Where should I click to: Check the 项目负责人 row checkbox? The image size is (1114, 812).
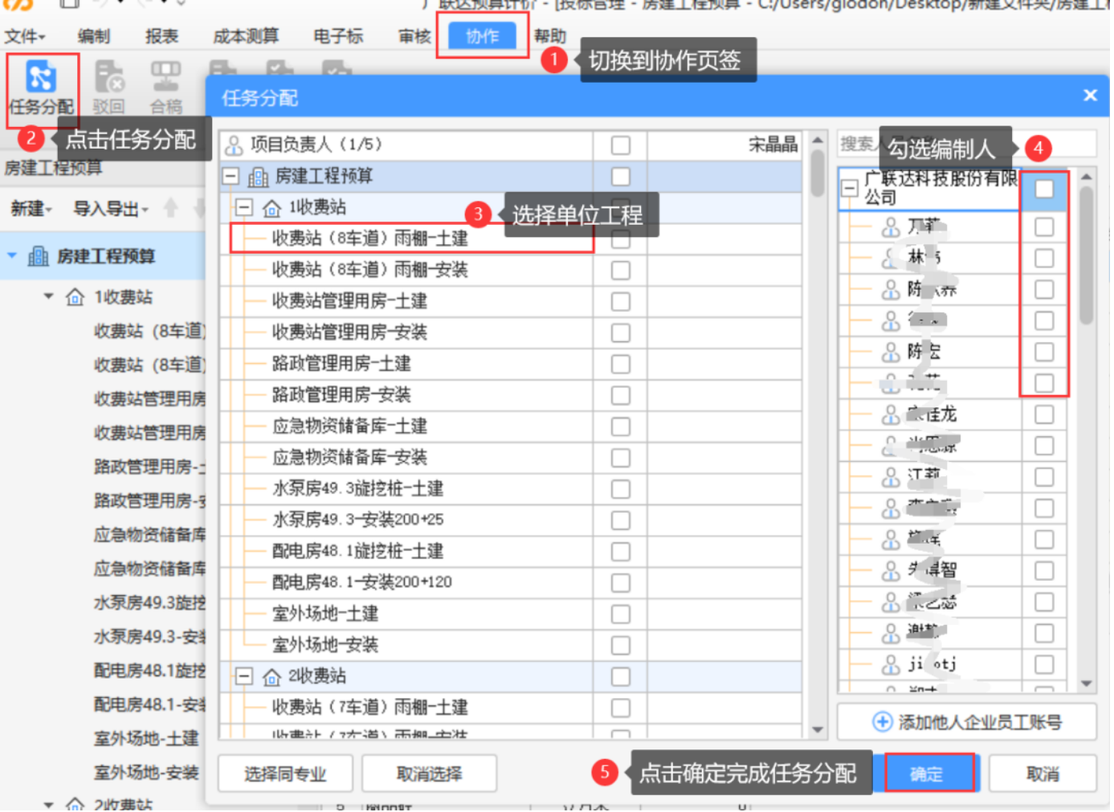click(621, 145)
